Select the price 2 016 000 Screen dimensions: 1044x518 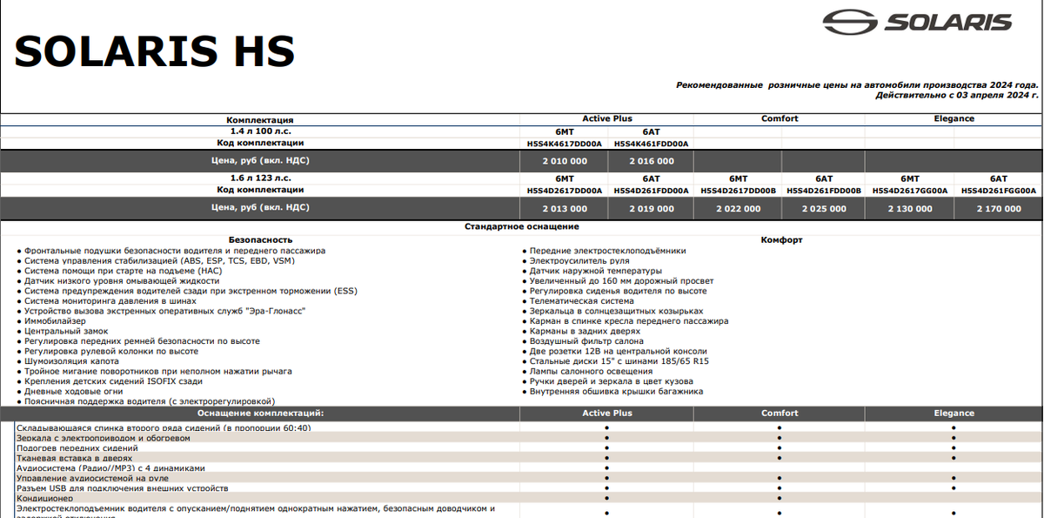(x=651, y=161)
